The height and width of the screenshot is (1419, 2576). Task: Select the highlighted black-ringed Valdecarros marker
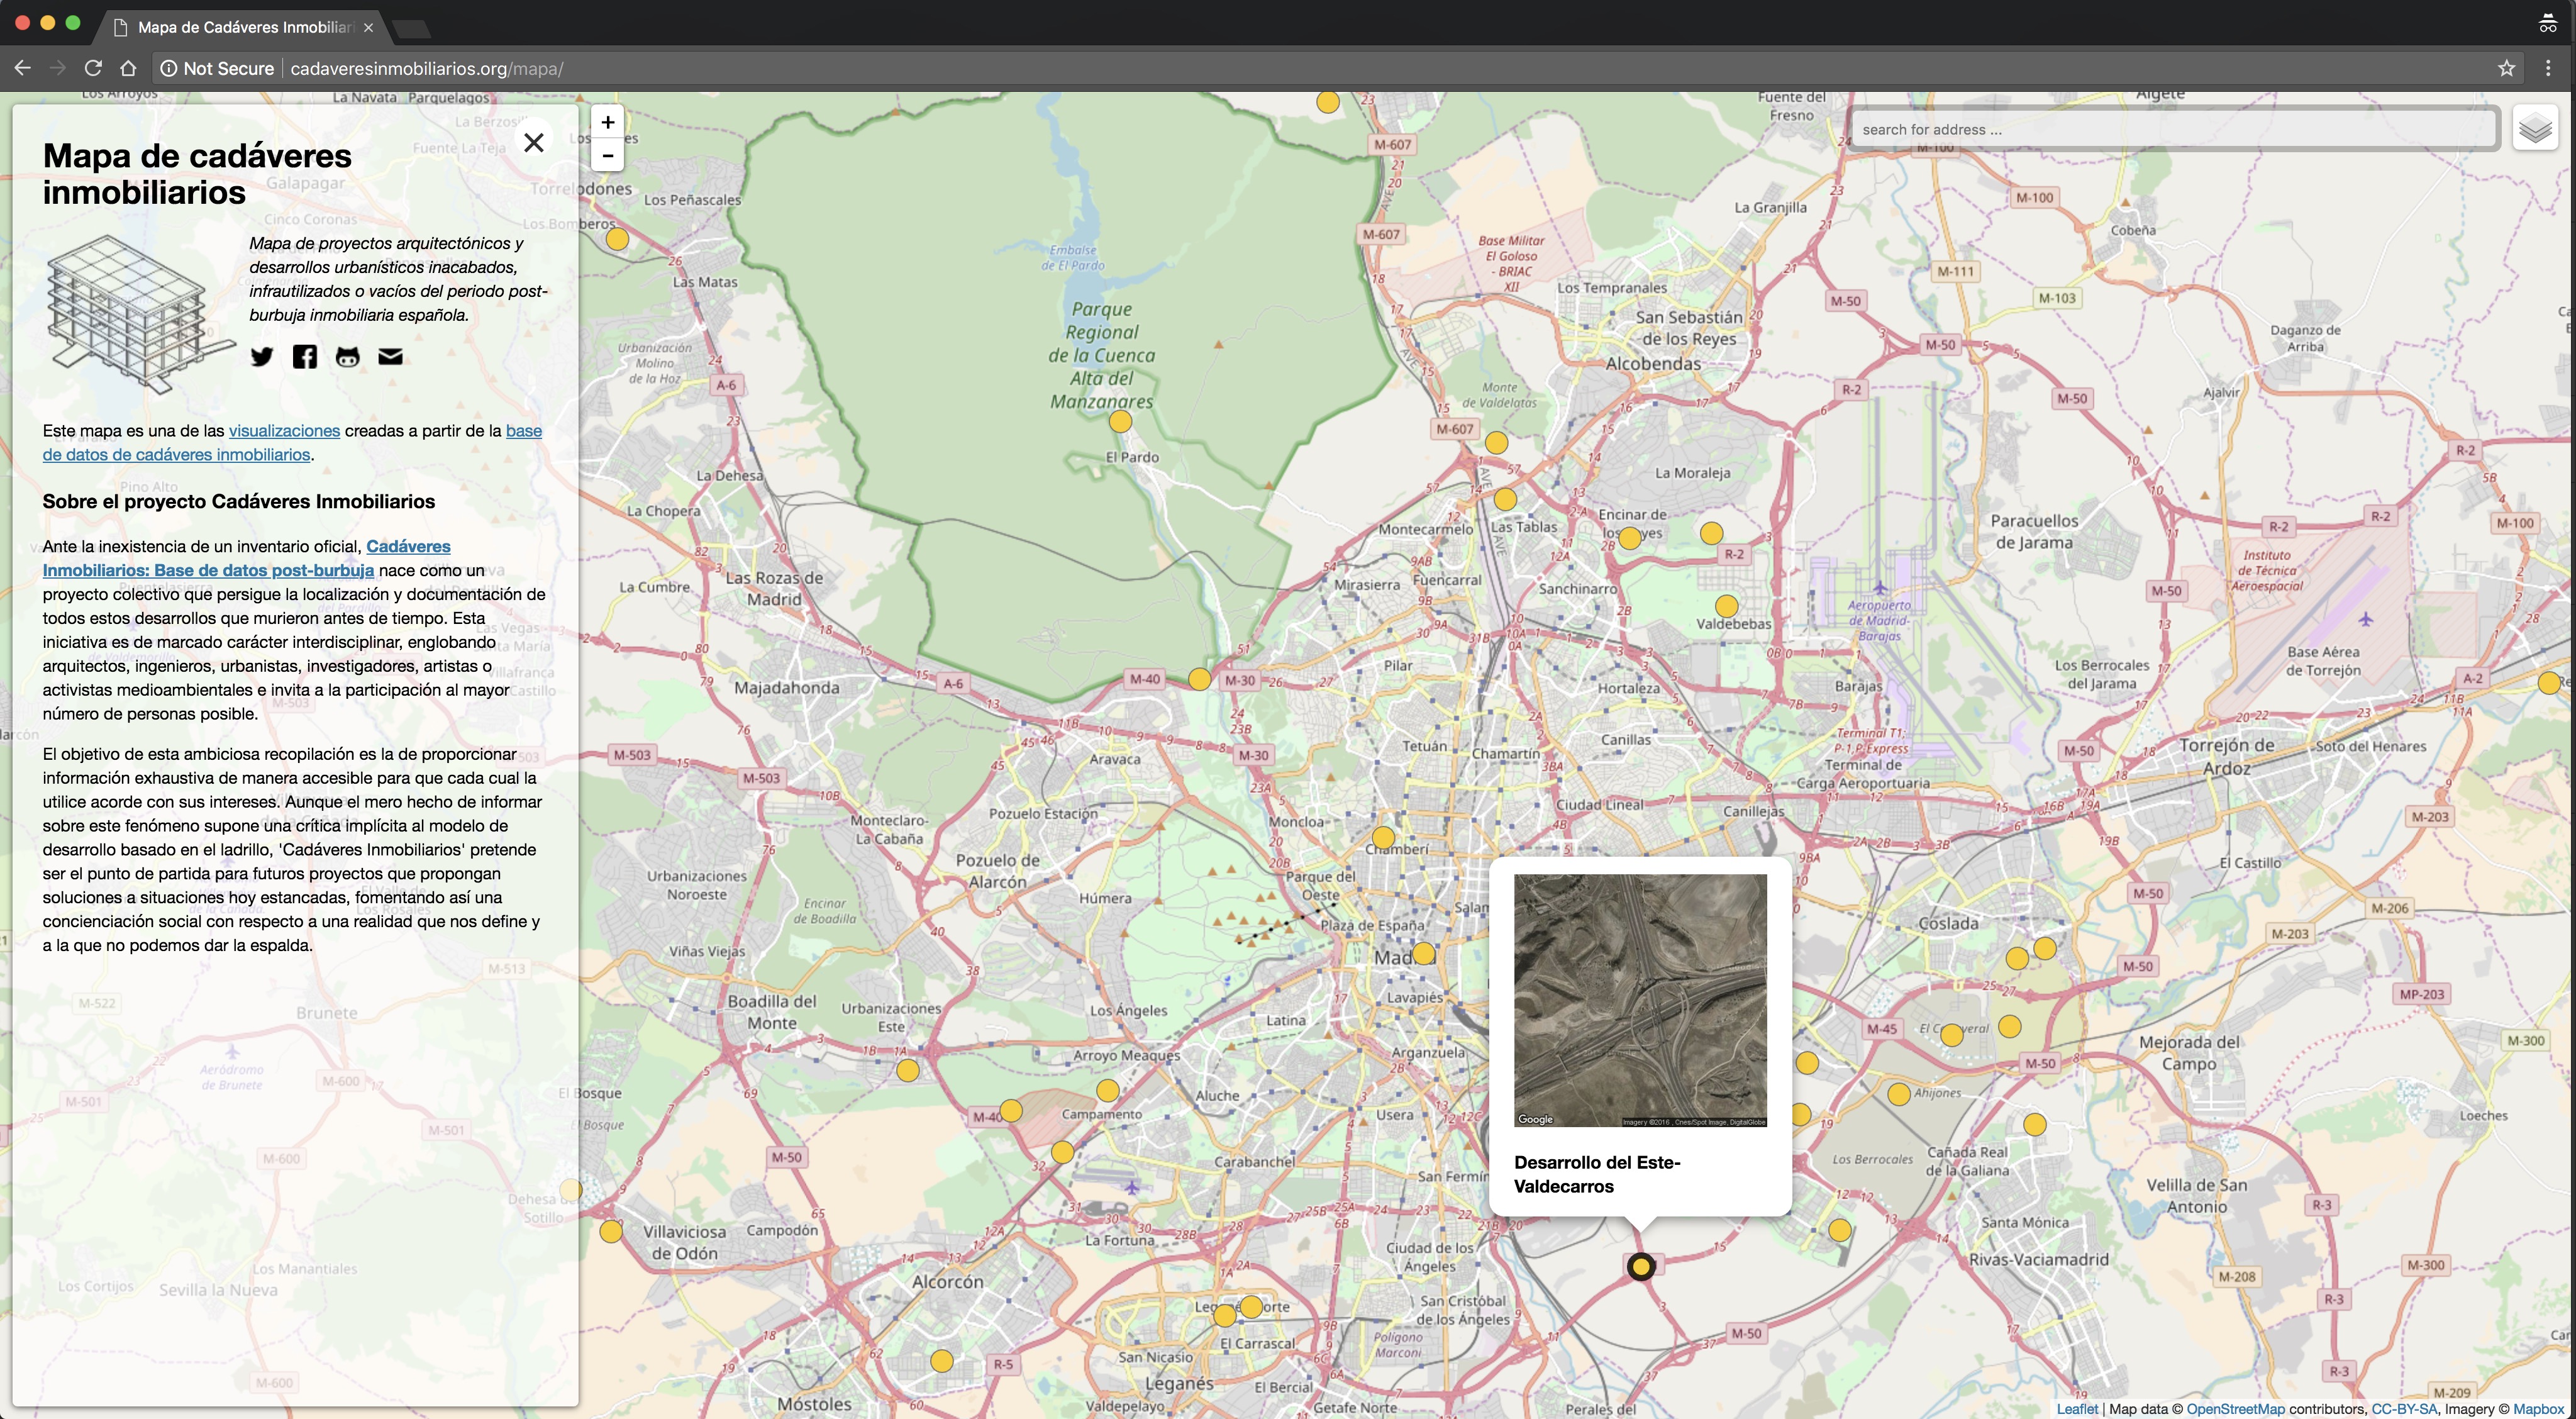(x=1640, y=1267)
